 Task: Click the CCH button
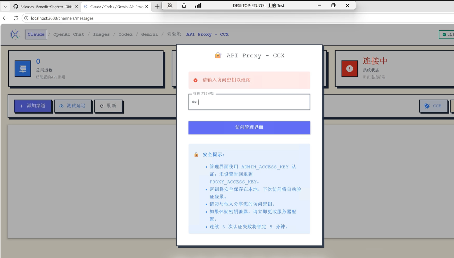(x=434, y=106)
